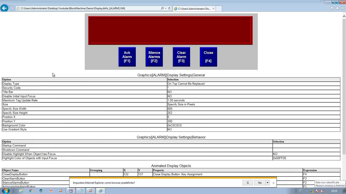Click the search magnifier in address bar

[162, 8]
